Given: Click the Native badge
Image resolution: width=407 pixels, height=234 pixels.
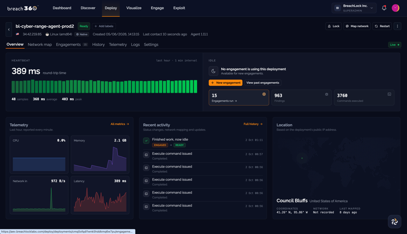Looking at the screenshot, I should pos(82,34).
